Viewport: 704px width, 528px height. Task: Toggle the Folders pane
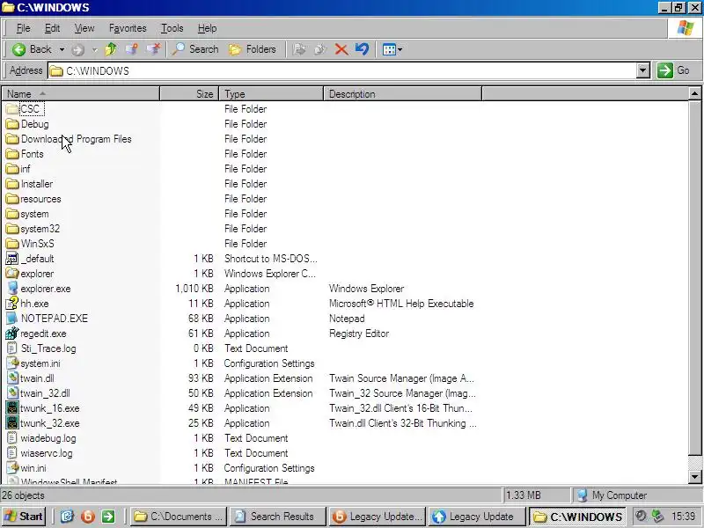click(252, 49)
